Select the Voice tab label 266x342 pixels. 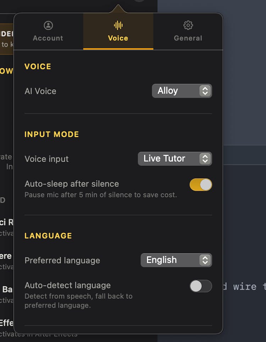coord(118,38)
